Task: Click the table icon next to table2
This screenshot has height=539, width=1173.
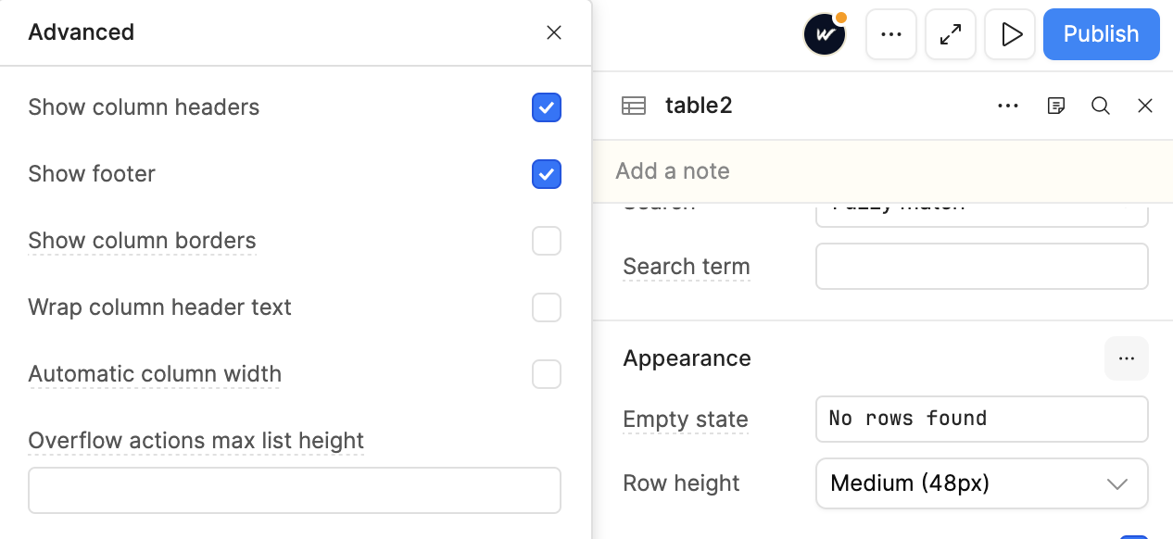Action: 634,106
